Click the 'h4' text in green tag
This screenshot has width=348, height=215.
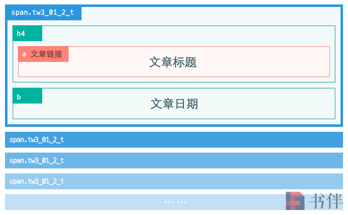(x=21, y=34)
